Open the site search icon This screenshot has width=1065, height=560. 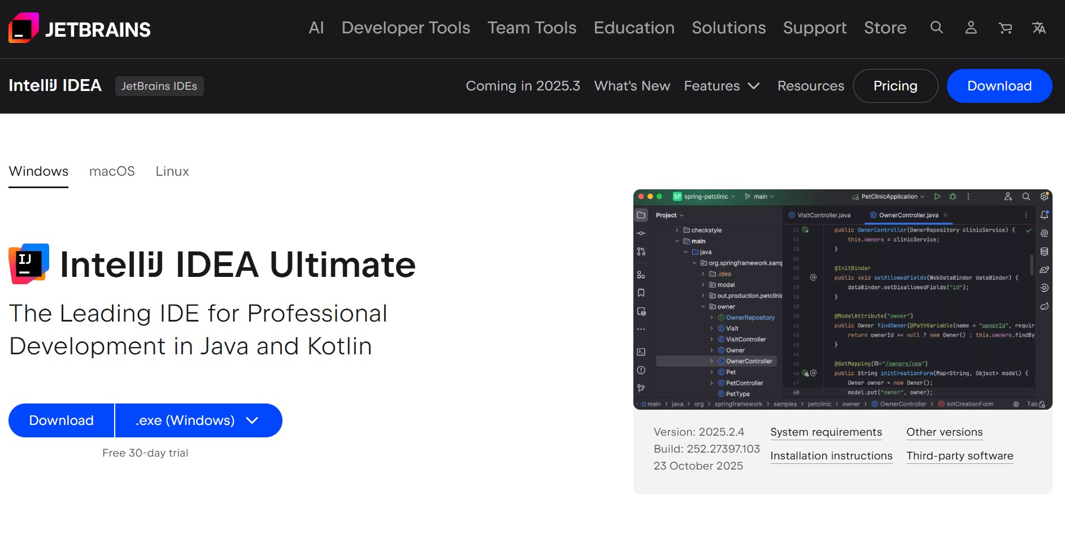coord(937,28)
